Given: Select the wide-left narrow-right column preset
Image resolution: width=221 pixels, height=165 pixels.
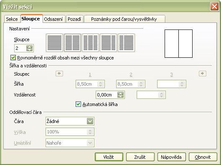Looking at the screenshot, I should pos(108,43).
